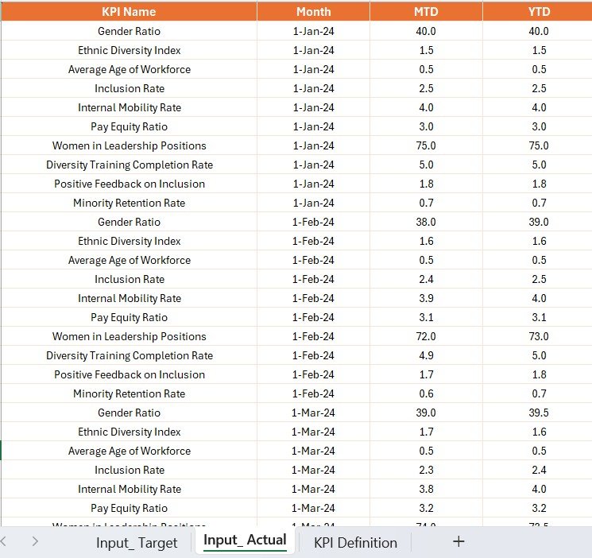
Task: Click the Month column header
Action: point(313,12)
